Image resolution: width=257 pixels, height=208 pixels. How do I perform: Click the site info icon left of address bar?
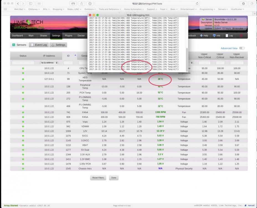point(90,3)
